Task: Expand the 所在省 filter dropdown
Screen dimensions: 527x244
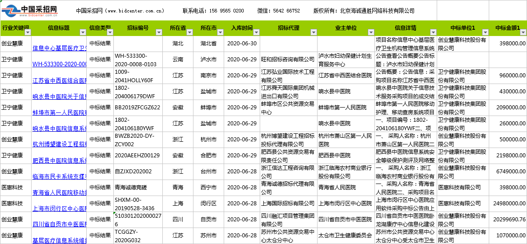Action: click(190, 32)
